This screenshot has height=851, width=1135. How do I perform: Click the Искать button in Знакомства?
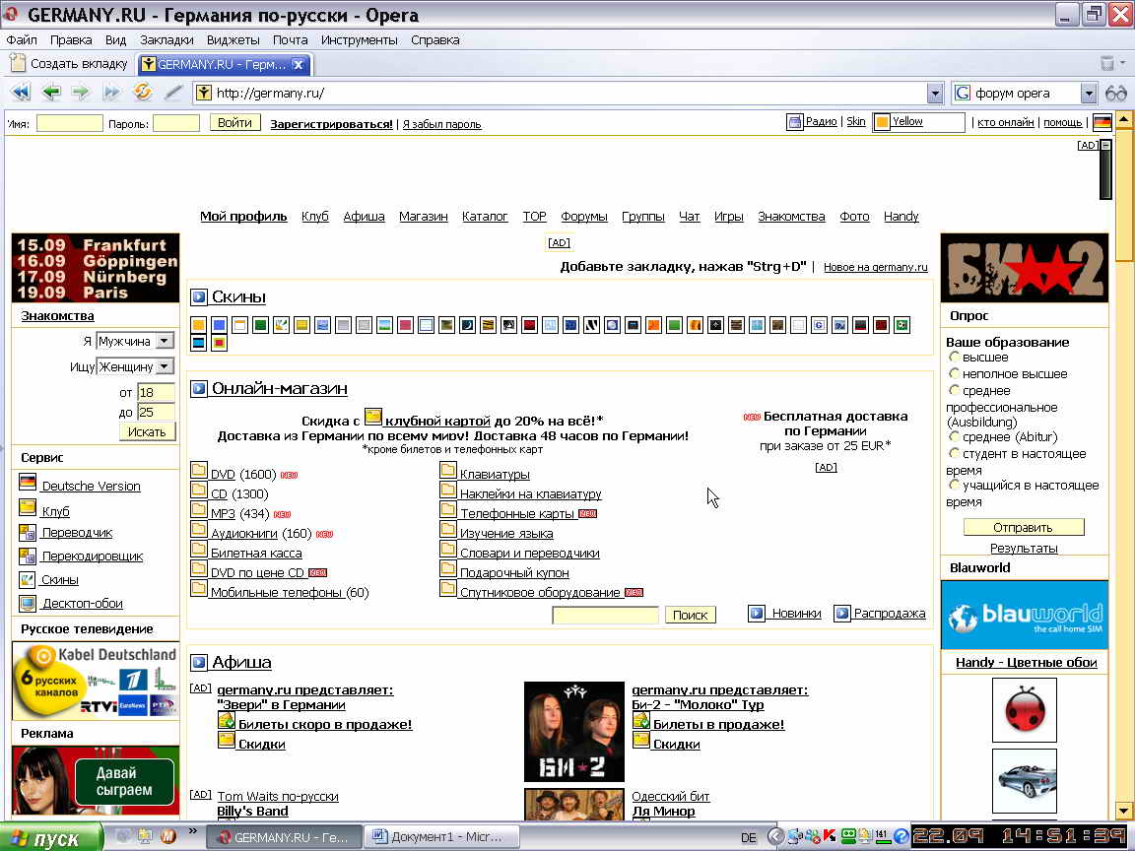tap(147, 432)
